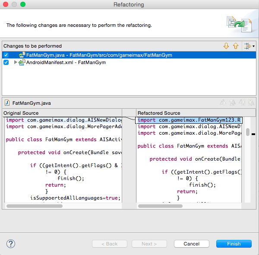Click first disabled compare toolbar icon
Image resolution: width=259 pixels, height=255 pixels.
point(223,103)
